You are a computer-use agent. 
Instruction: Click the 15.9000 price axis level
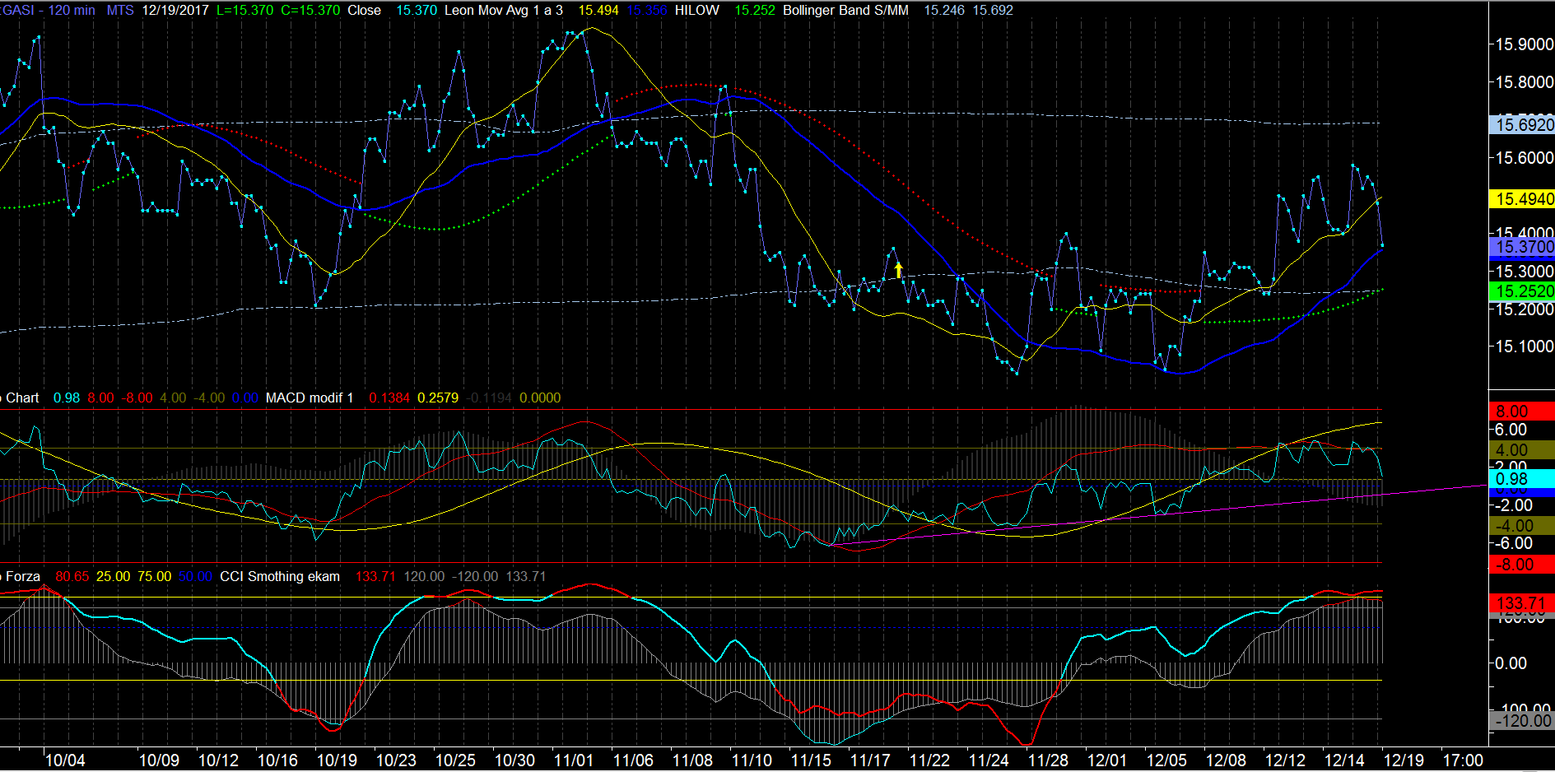(1525, 44)
